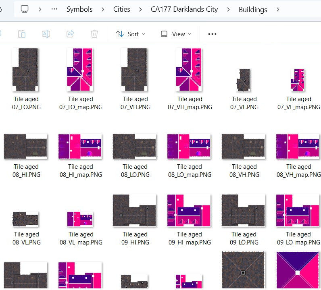
Task: Open the View dropdown menu
Action: (x=176, y=34)
